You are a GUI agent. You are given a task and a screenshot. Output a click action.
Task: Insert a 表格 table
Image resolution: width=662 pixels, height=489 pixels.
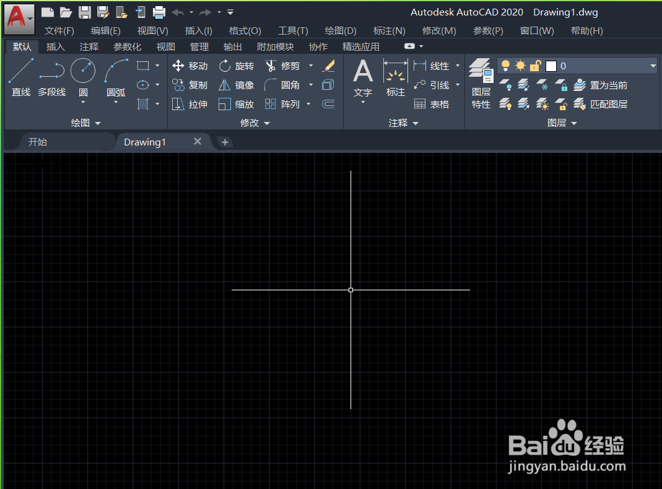point(432,104)
